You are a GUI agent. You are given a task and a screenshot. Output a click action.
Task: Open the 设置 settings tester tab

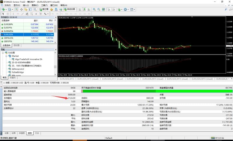6,133
